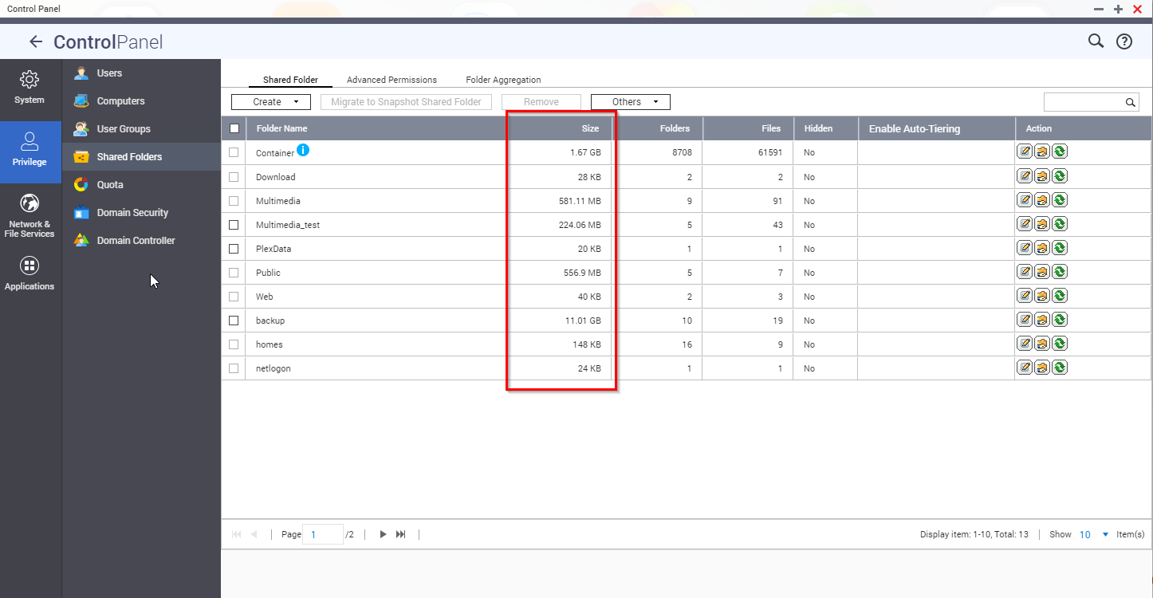Switch to the Privilege category
1153x598 pixels.
(30, 152)
